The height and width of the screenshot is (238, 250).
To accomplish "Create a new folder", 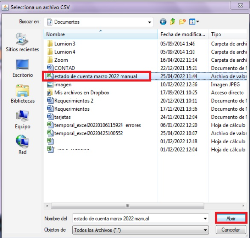I will 182,22.
